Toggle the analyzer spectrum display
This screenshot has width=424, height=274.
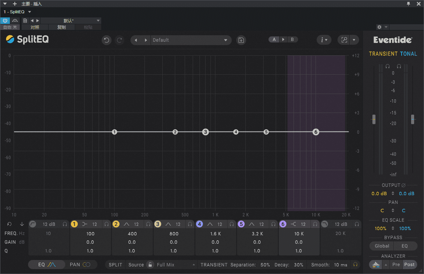point(376,265)
